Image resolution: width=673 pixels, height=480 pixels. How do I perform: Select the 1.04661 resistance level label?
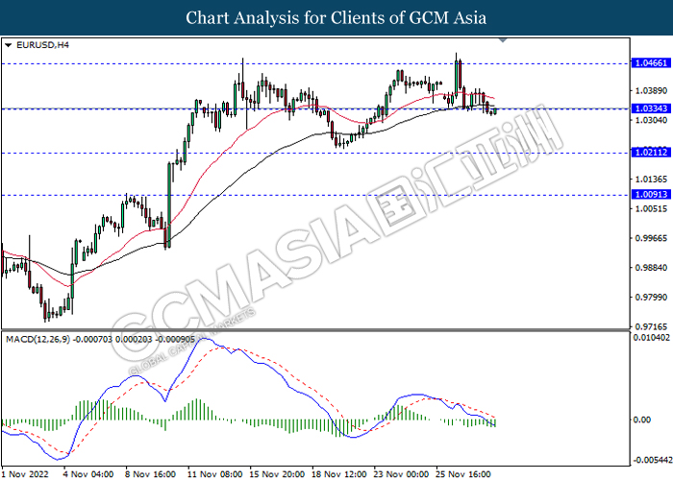point(651,63)
